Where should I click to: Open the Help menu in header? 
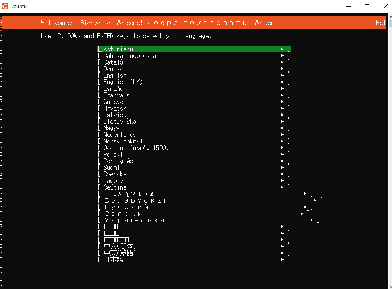point(378,23)
